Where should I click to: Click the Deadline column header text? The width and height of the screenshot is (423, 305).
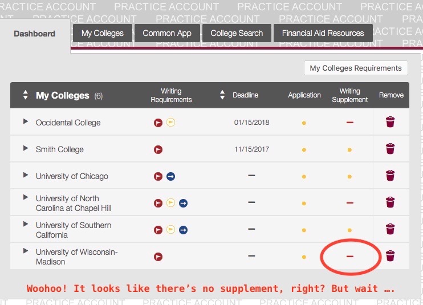pos(246,95)
